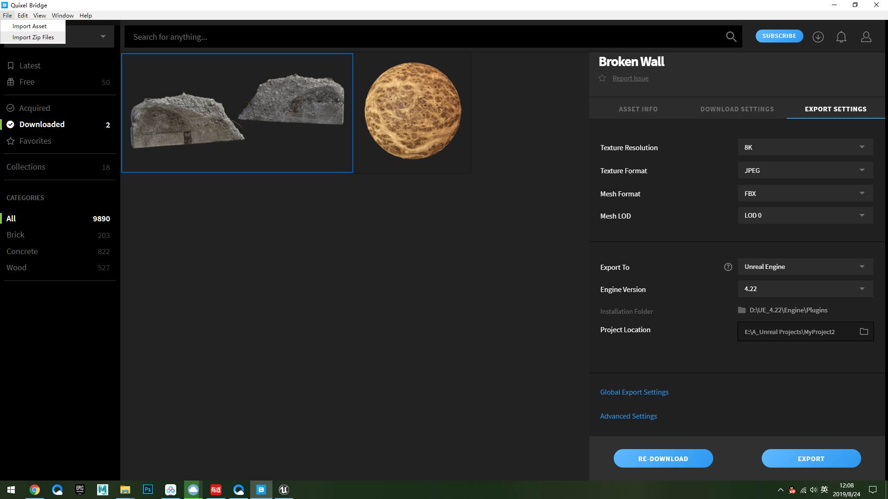Toggle favorite star for Broken Wall

click(x=602, y=78)
